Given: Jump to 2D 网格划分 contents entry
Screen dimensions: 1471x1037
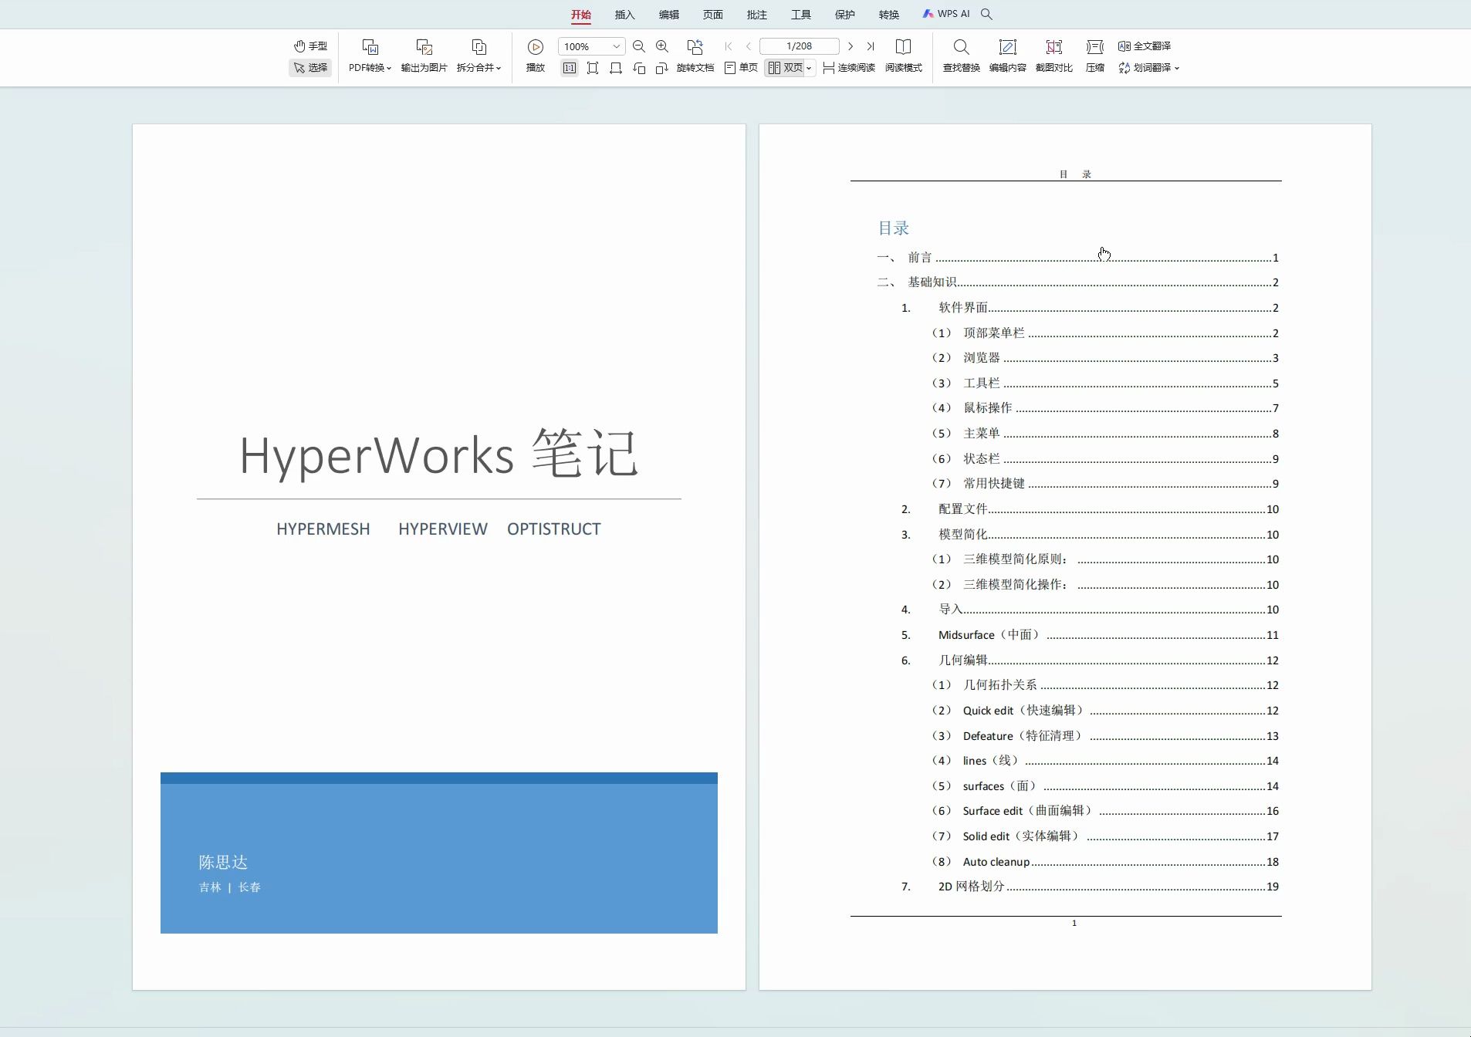Looking at the screenshot, I should pyautogui.click(x=1090, y=887).
